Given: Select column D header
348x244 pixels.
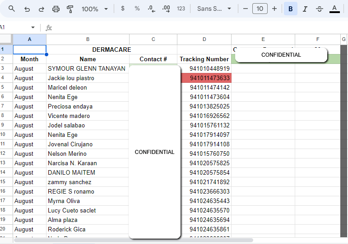Looking at the screenshot, I should coord(204,40).
